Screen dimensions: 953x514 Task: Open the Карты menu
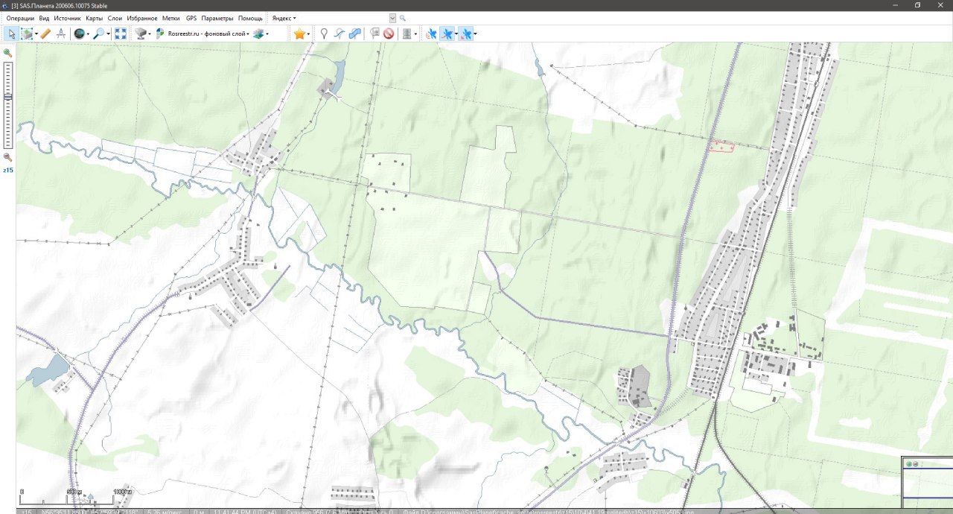click(x=95, y=18)
